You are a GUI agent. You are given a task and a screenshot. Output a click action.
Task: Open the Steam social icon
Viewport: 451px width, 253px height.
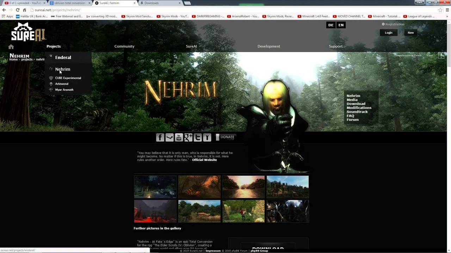click(169, 137)
